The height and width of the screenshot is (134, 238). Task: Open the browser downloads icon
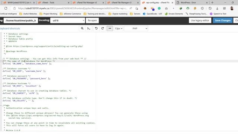click(217, 8)
